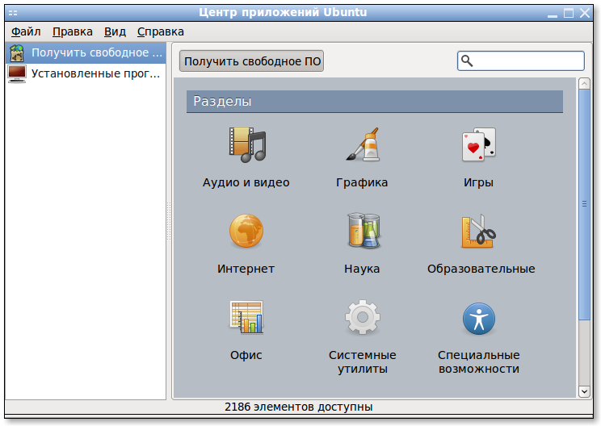Open the Интернет globe icon
Screen dimensions: 601x426
point(246,231)
